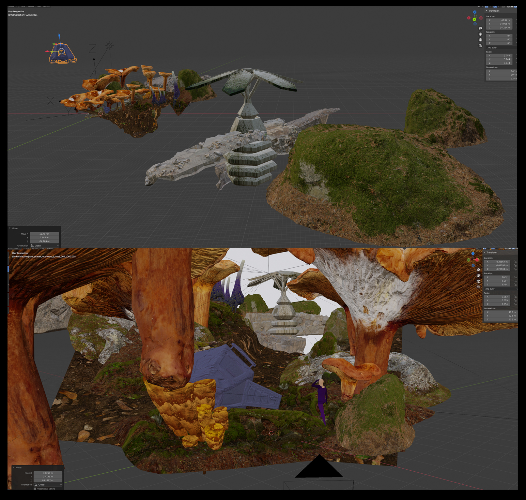Click the pan hand icon in top viewport
The width and height of the screenshot is (526, 500).
[x=480, y=34]
